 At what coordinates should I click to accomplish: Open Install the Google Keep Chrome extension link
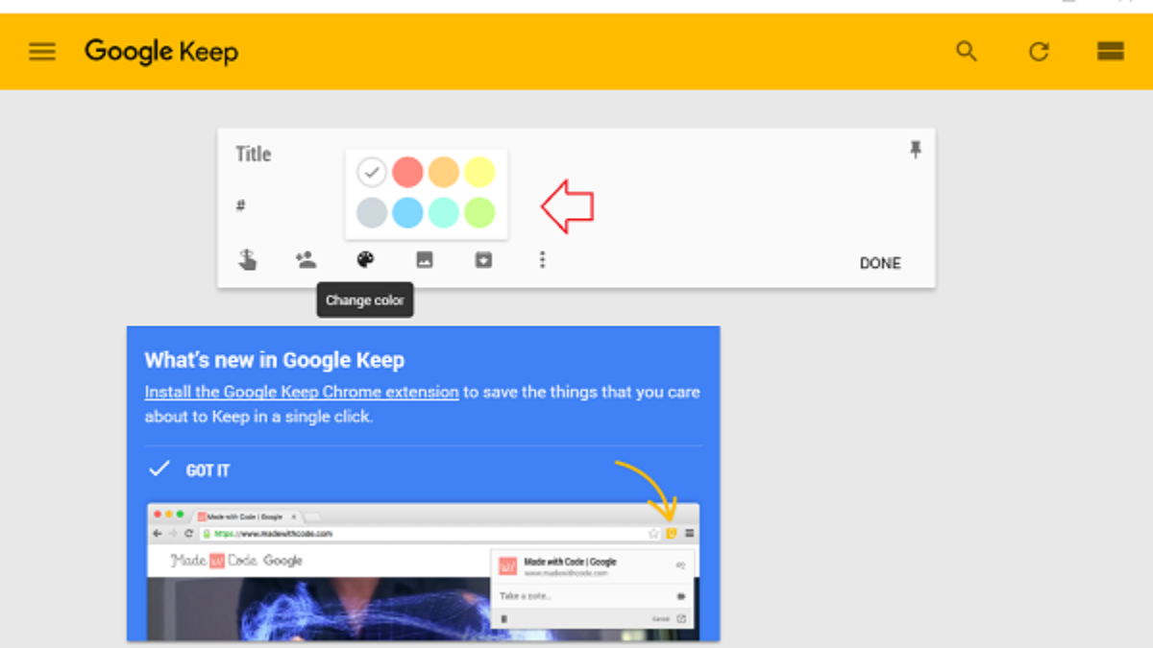(x=302, y=392)
